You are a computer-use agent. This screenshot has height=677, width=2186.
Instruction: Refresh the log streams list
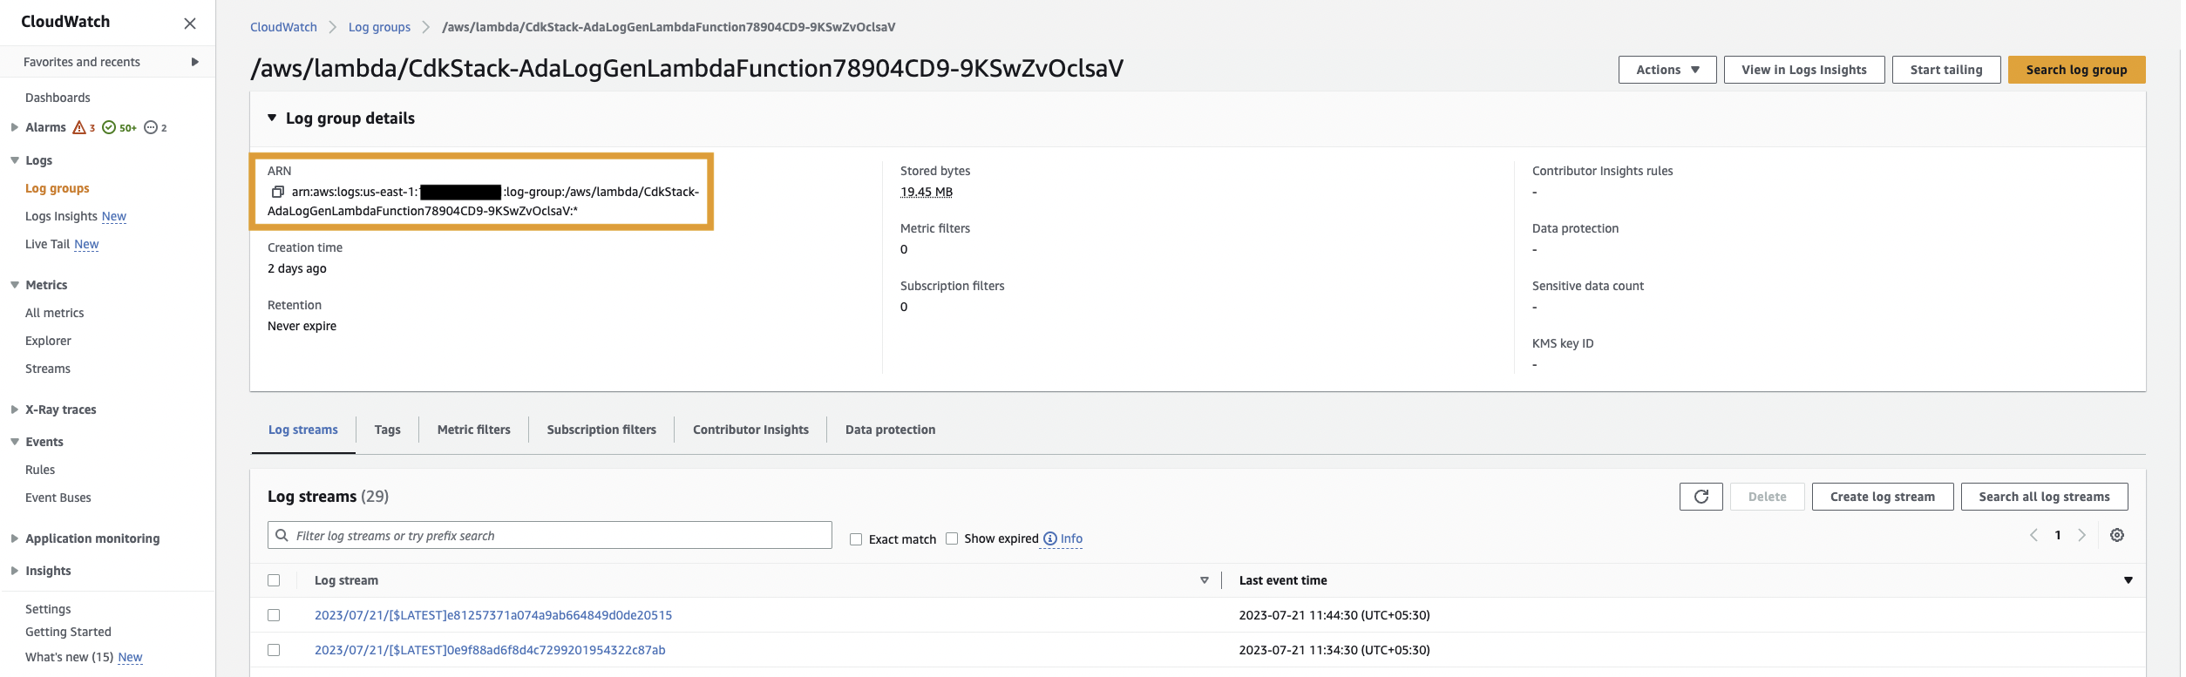pyautogui.click(x=1701, y=497)
